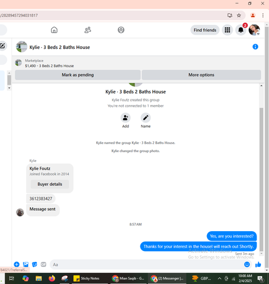This screenshot has height=284, width=269.
Task: Open the Windows notification center icon
Action: pos(260,278)
